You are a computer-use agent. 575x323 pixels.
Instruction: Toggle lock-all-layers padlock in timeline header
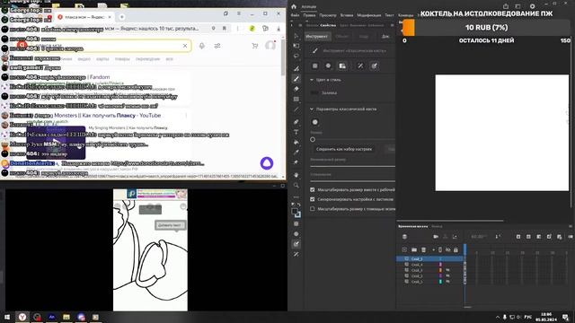[456, 249]
